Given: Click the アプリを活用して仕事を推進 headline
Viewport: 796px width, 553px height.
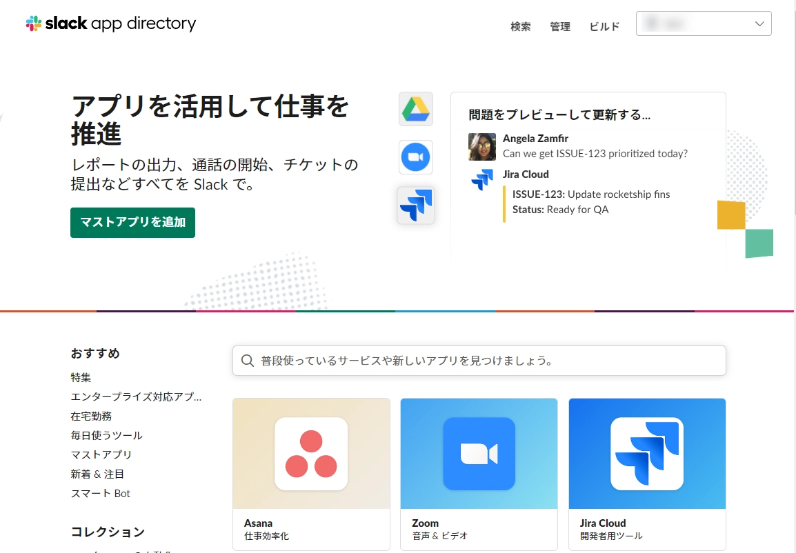Looking at the screenshot, I should (x=210, y=120).
